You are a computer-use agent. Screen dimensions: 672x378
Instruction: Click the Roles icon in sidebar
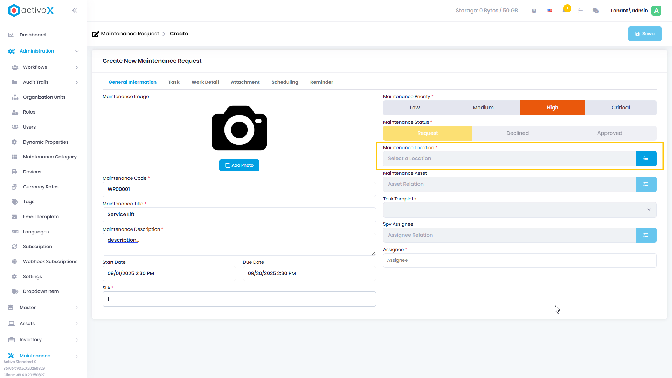tap(15, 112)
